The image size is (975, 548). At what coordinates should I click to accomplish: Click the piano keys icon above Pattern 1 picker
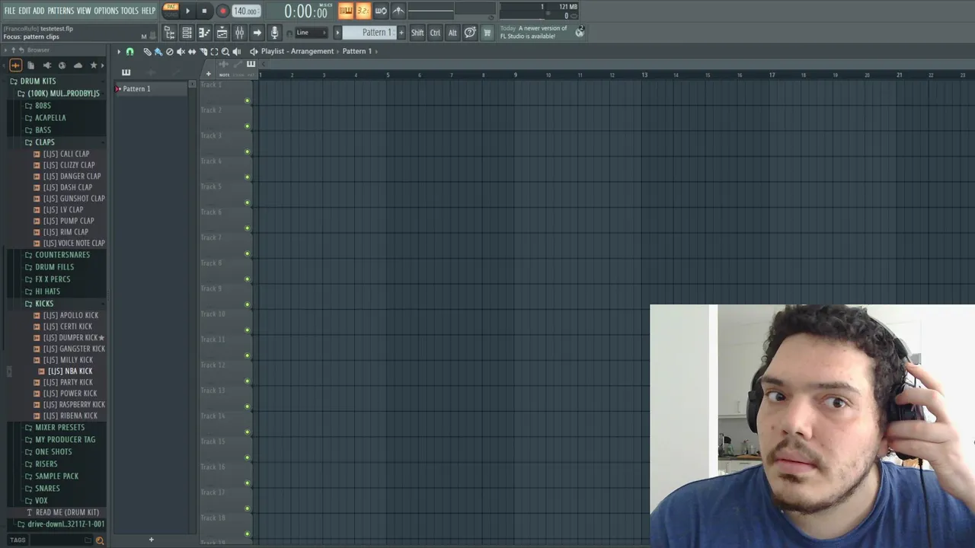(126, 72)
